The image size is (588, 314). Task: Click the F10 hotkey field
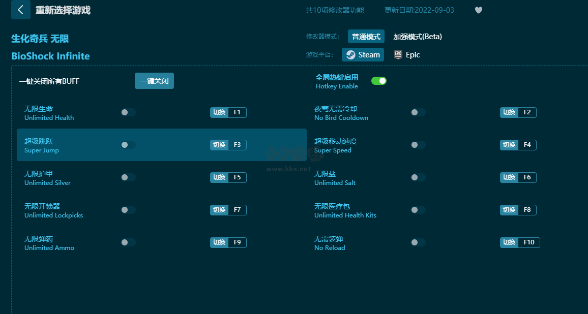(529, 242)
